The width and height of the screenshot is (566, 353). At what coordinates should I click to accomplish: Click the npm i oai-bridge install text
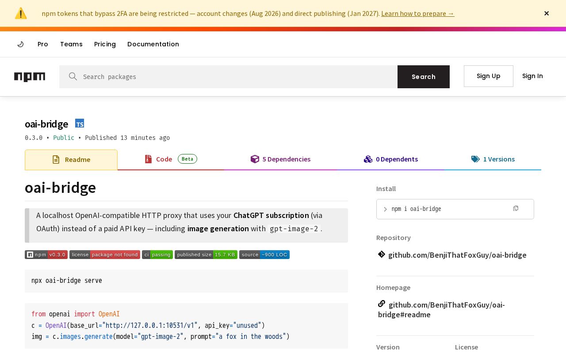pyautogui.click(x=416, y=209)
